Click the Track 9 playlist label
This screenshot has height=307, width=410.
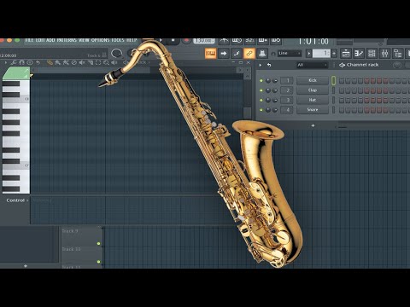[70, 231]
